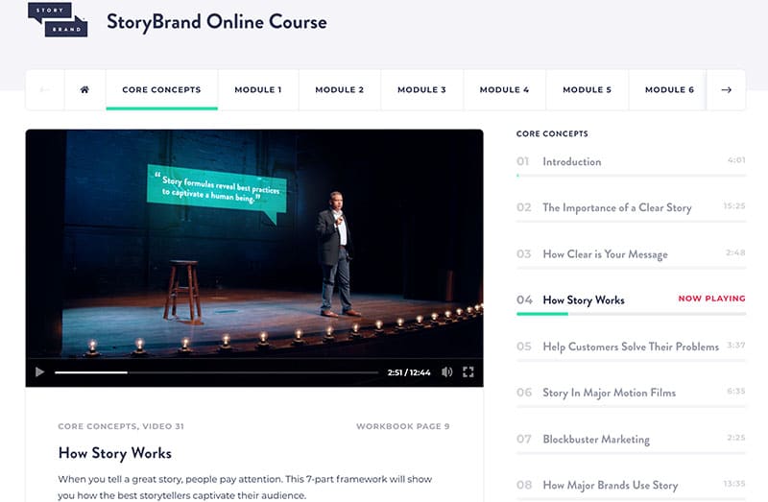This screenshot has width=768, height=502.
Task: Click the 6:35 duration of lesson 06
Action: [x=735, y=391]
